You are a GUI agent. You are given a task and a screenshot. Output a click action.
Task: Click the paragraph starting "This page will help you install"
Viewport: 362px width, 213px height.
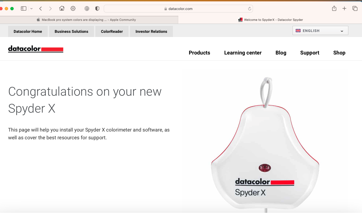click(89, 134)
